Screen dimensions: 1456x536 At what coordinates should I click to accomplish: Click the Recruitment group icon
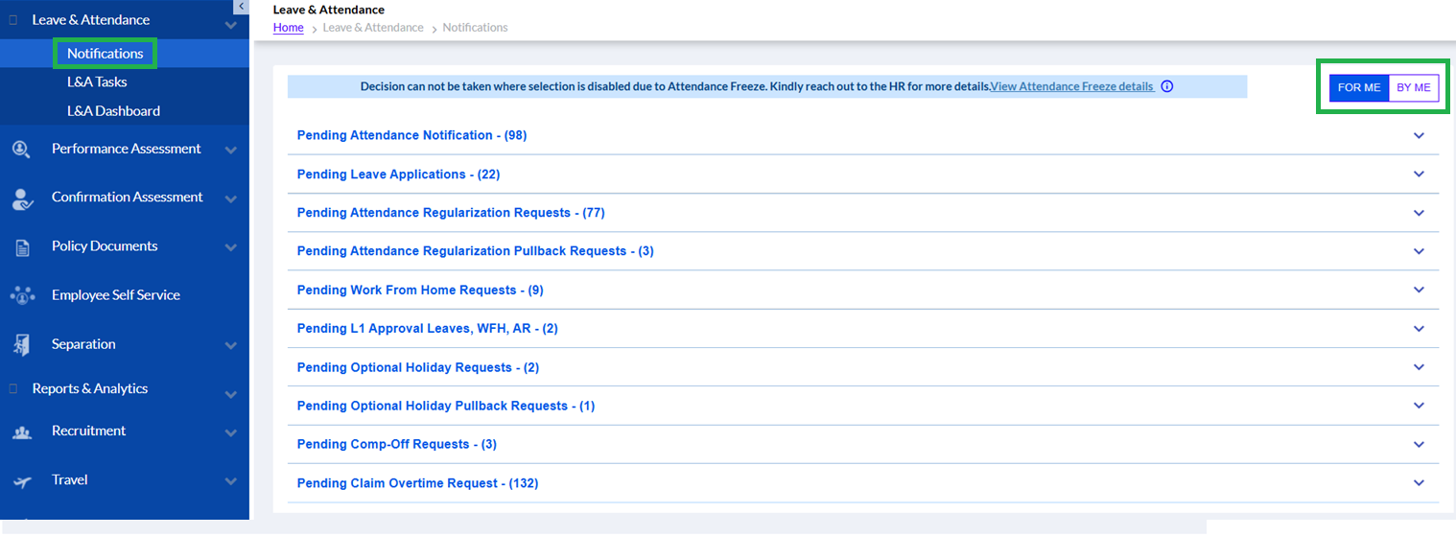21,432
